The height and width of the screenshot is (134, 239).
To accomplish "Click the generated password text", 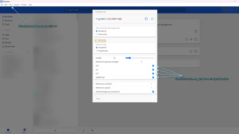I will (109, 19).
